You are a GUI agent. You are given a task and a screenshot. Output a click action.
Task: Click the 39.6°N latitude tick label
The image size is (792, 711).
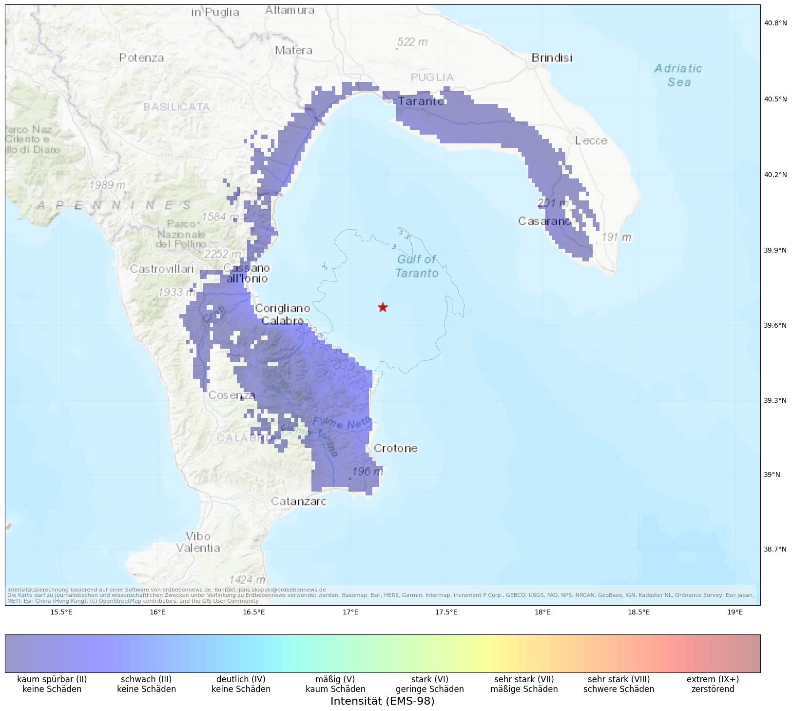775,325
